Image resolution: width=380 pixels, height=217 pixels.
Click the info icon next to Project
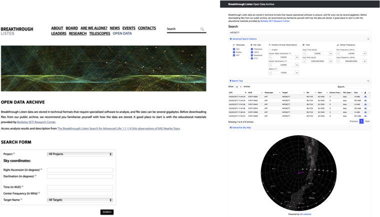click(14, 154)
